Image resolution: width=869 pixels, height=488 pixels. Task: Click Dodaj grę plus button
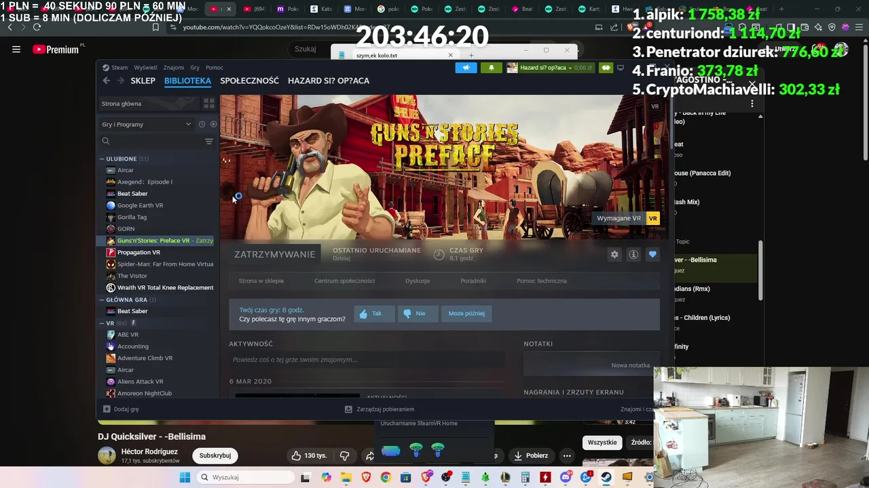pos(121,409)
